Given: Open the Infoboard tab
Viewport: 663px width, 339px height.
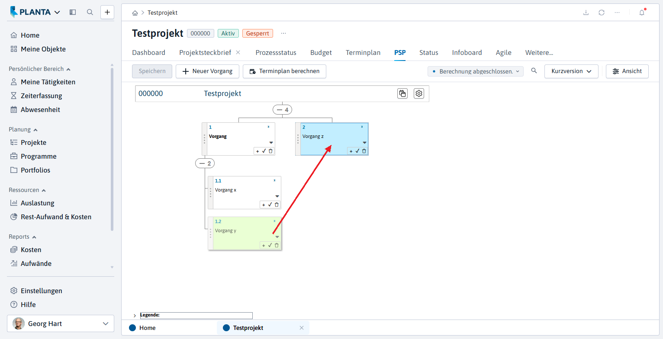Looking at the screenshot, I should 467,53.
